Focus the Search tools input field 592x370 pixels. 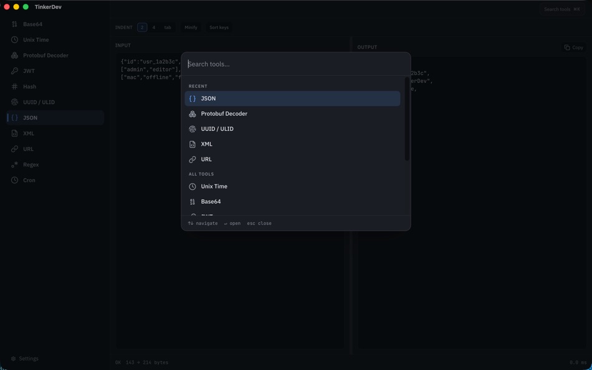tap(295, 64)
